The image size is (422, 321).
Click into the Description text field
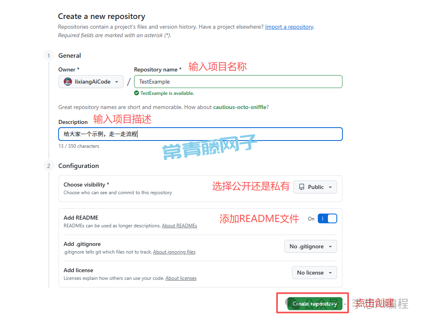[x=201, y=134]
